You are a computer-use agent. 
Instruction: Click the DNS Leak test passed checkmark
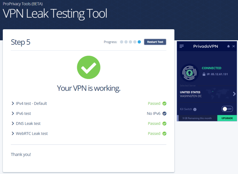coord(164,124)
